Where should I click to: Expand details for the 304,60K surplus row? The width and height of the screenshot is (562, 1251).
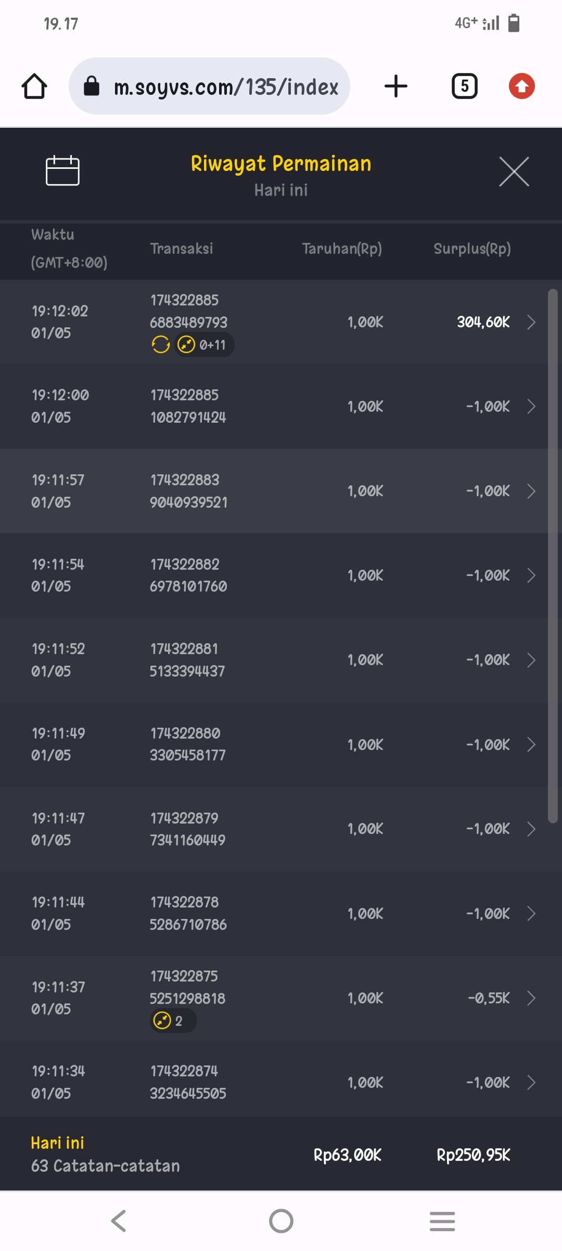531,322
